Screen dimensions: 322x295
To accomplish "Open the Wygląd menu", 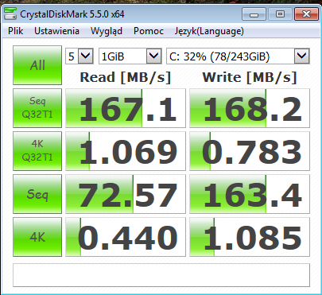I will [107, 31].
